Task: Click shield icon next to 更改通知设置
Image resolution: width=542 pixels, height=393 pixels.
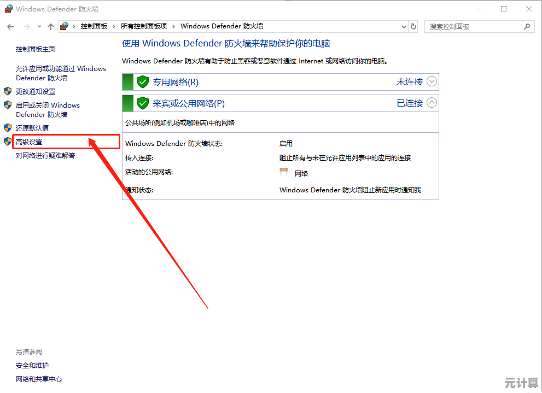Action: (8, 91)
